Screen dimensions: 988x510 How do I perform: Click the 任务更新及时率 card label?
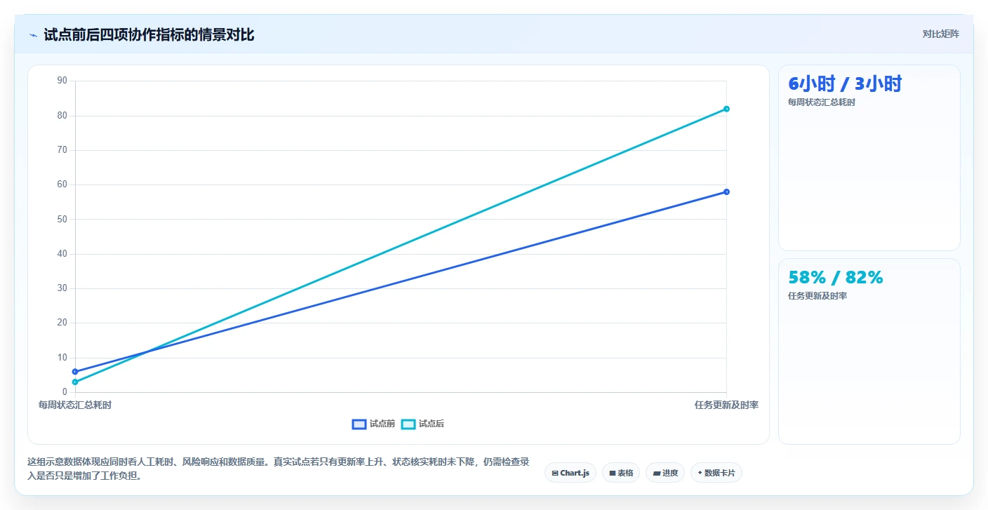coord(817,296)
